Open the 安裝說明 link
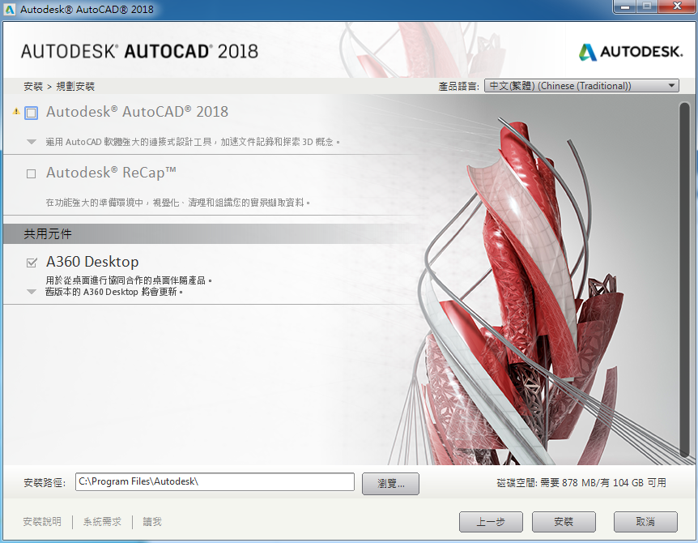Image resolution: width=698 pixels, height=543 pixels. click(42, 522)
